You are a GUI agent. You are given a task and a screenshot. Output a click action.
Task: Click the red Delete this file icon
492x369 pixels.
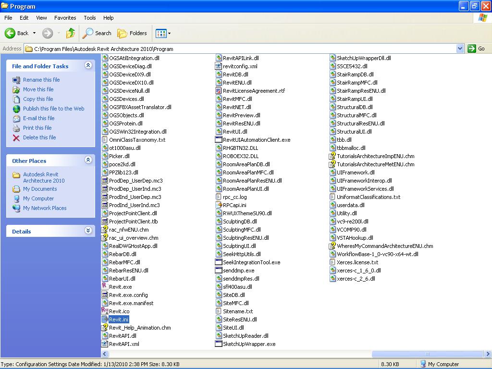[x=16, y=138]
